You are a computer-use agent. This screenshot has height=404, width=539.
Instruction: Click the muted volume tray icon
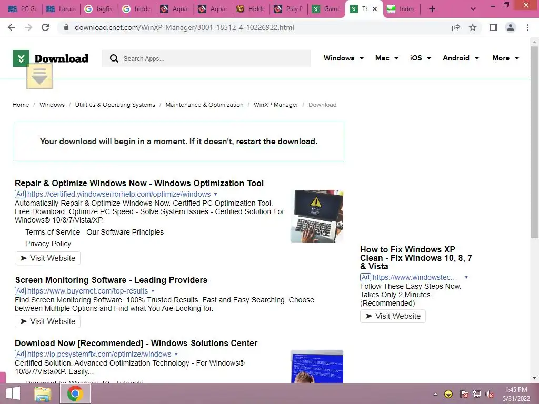pos(490,394)
